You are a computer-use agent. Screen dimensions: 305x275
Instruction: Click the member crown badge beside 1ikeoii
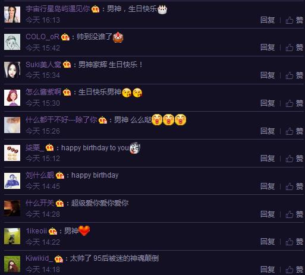tap(53, 231)
